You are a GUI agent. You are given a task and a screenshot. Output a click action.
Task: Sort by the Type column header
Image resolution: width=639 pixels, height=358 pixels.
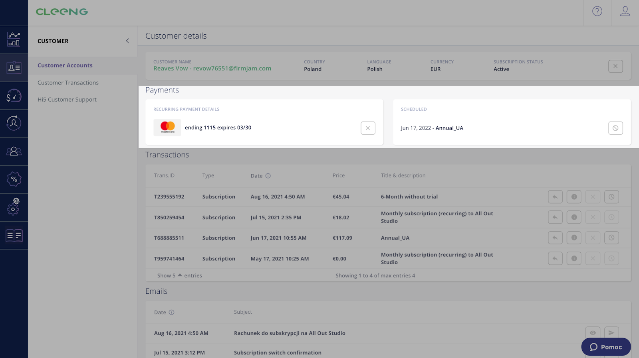click(x=208, y=175)
